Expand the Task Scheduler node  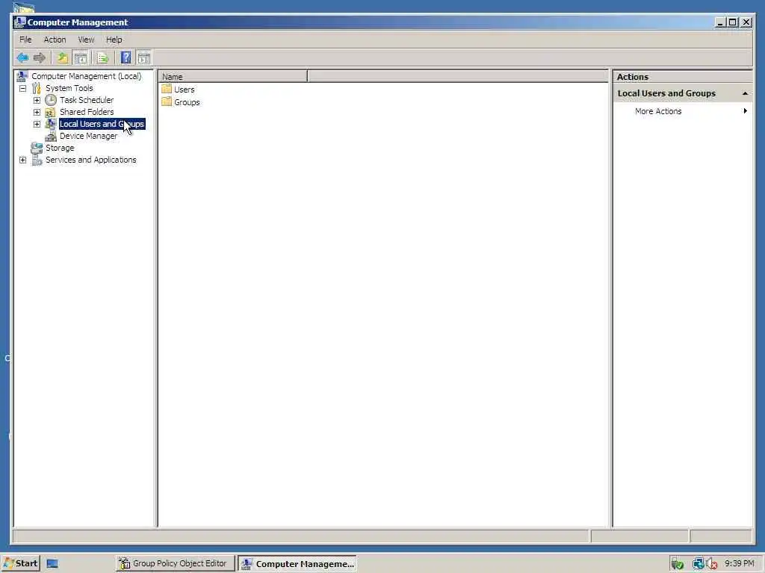point(37,101)
